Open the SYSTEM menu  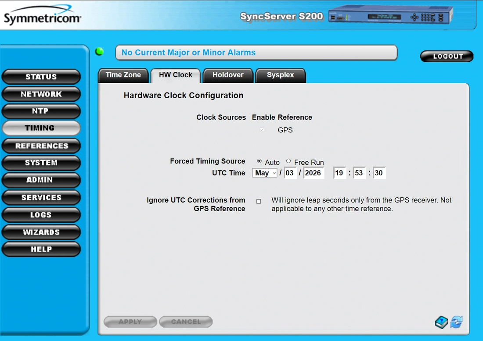click(41, 163)
